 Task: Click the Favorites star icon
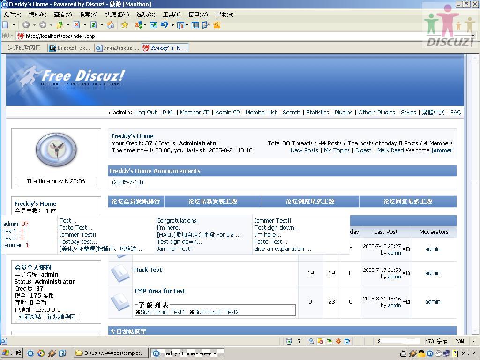pos(125,25)
